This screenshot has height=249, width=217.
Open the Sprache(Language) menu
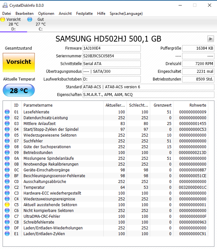(x=126, y=14)
